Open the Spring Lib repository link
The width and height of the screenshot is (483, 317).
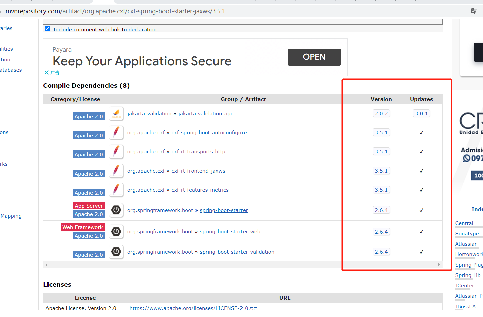(468, 275)
